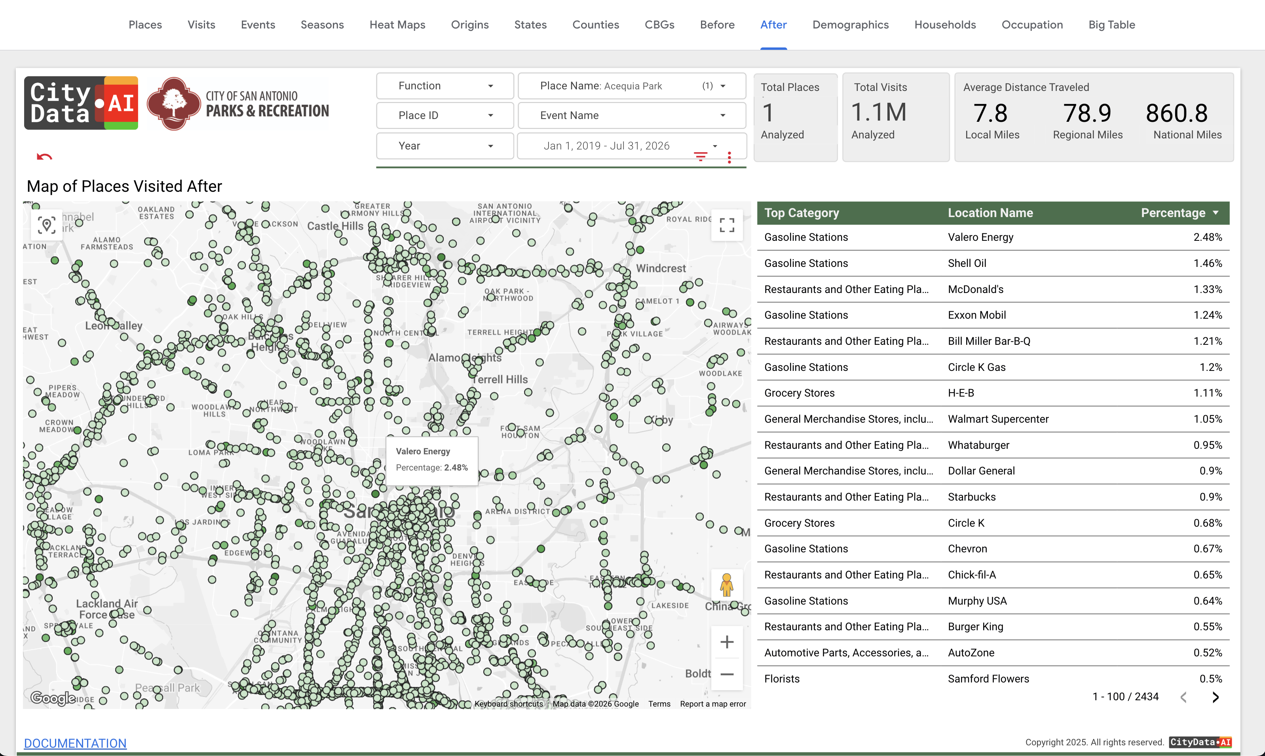Open the Counties tab
Screen dimensions: 1265x756
596,25
